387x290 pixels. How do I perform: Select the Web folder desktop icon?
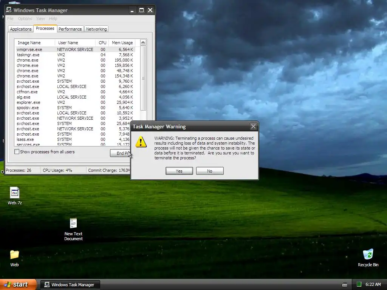[x=14, y=258]
